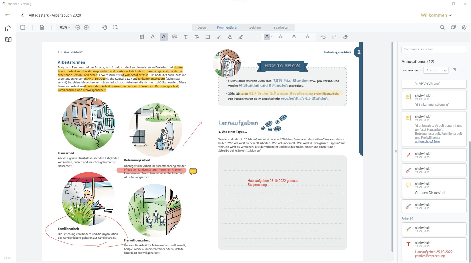Maximize the eBooks KLV Verlag window
Image resolution: width=471 pixels, height=263 pixels.
click(x=453, y=4)
